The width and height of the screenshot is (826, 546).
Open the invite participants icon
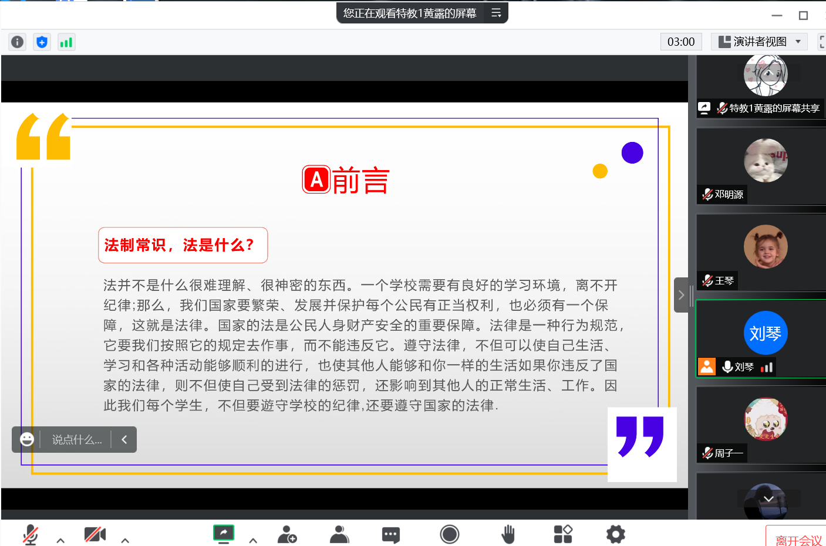tap(287, 534)
